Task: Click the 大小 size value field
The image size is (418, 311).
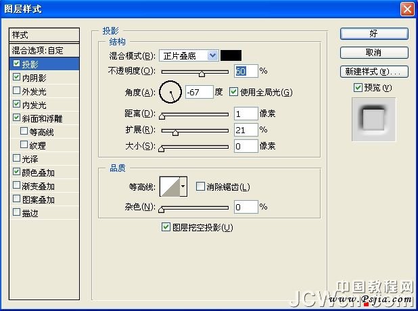Action: [246, 146]
